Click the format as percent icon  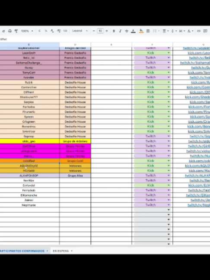point(46,31)
